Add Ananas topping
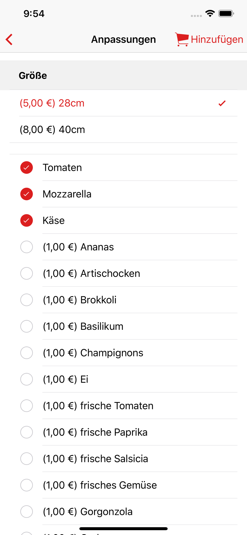 [26, 247]
